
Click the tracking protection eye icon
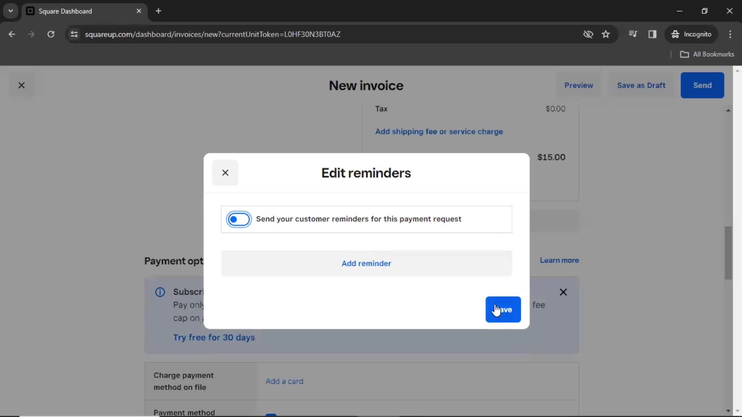point(588,34)
